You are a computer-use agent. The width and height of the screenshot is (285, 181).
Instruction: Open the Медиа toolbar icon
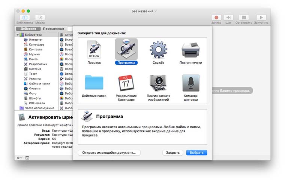(40, 18)
